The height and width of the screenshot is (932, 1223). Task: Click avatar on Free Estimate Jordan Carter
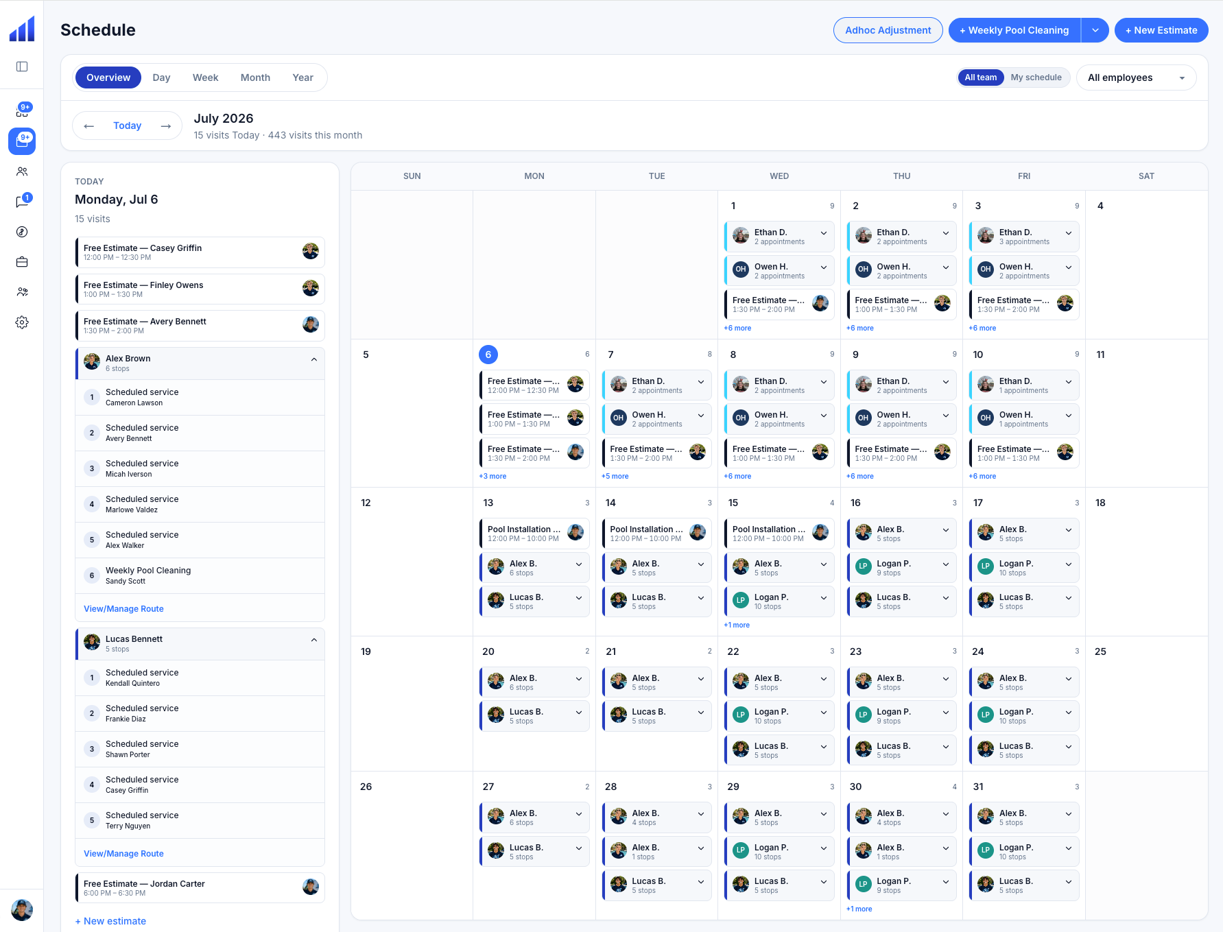[311, 887]
